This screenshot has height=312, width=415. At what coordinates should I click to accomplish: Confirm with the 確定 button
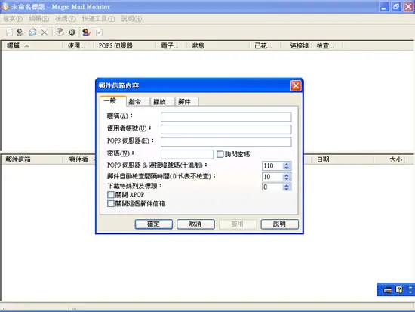(x=153, y=224)
